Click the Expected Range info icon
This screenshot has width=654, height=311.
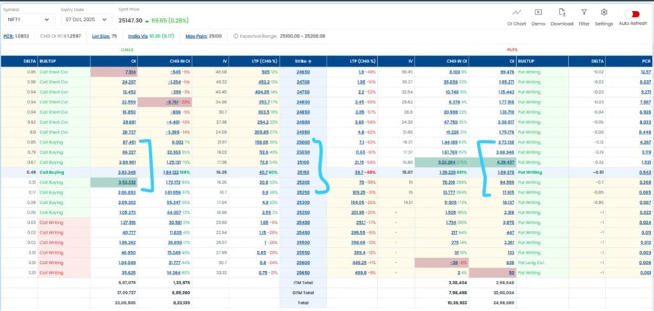236,36
